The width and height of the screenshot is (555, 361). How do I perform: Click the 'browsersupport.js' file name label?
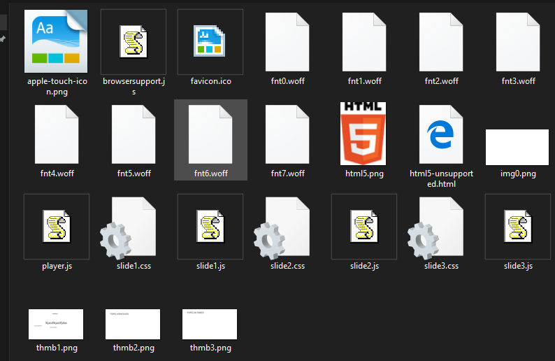point(134,87)
